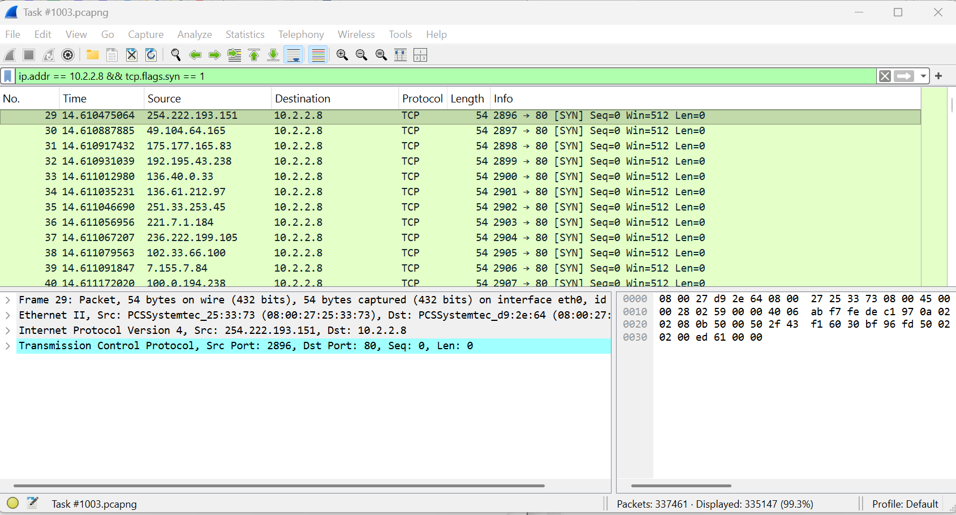The height and width of the screenshot is (515, 956).
Task: Select packet number 35 in the list
Action: (x=226, y=207)
